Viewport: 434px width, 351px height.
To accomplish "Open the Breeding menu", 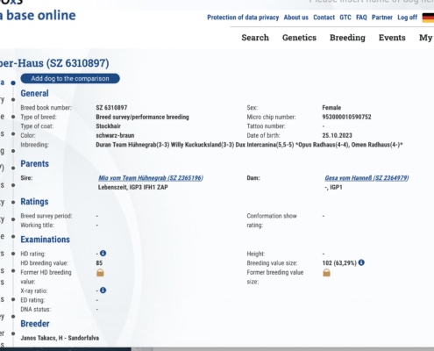I will click(x=347, y=38).
